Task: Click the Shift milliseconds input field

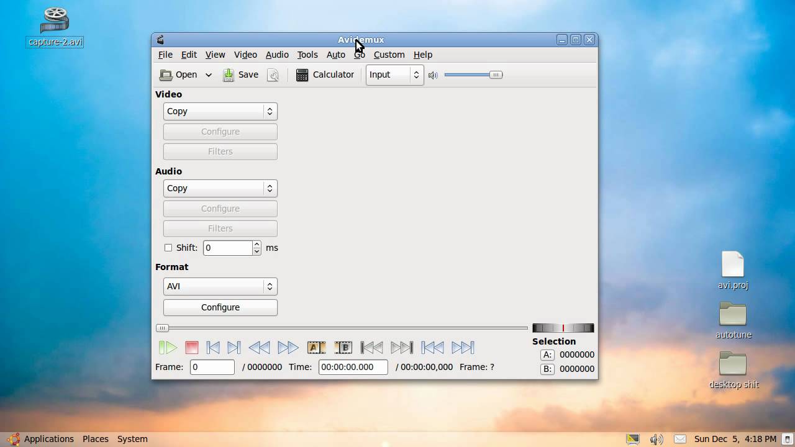Action: click(x=227, y=248)
